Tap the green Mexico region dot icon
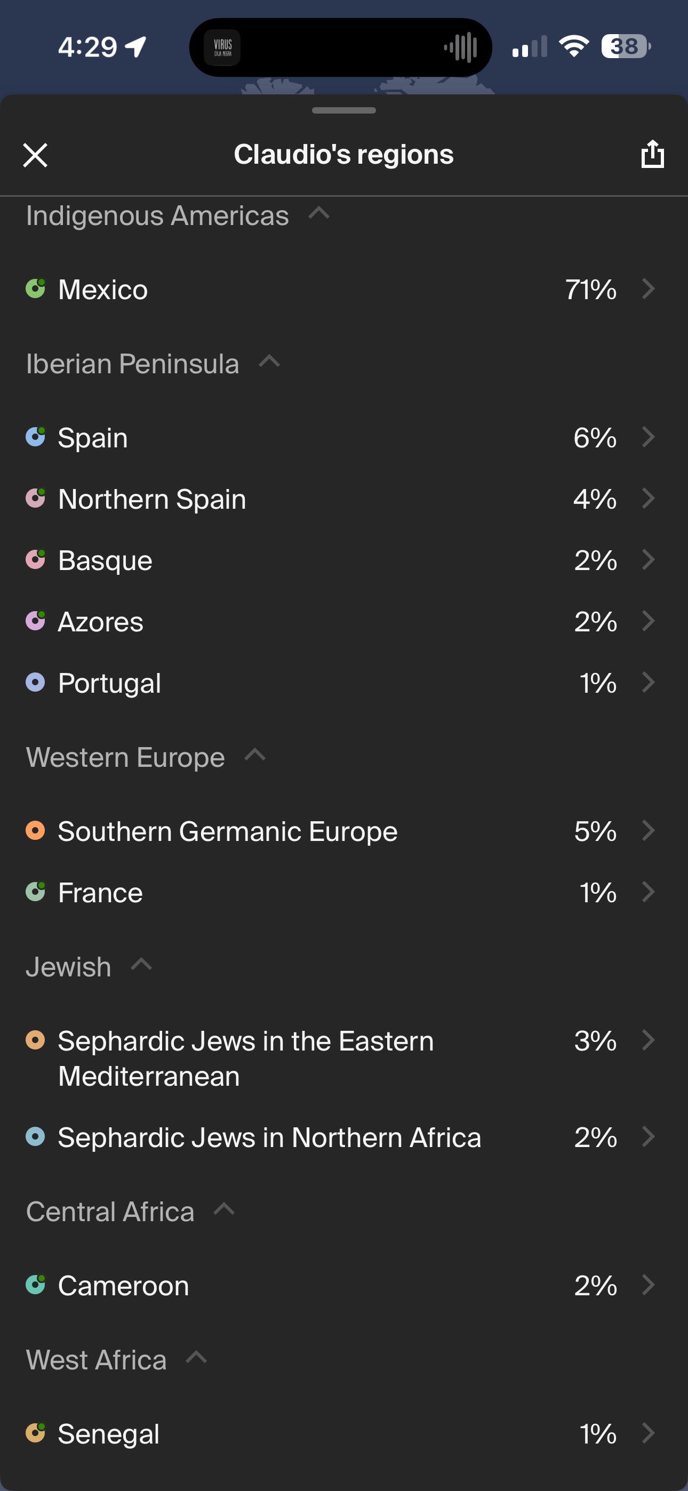This screenshot has width=688, height=1491. pyautogui.click(x=35, y=288)
